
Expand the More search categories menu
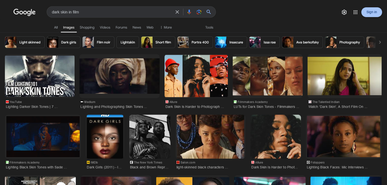click(166, 27)
